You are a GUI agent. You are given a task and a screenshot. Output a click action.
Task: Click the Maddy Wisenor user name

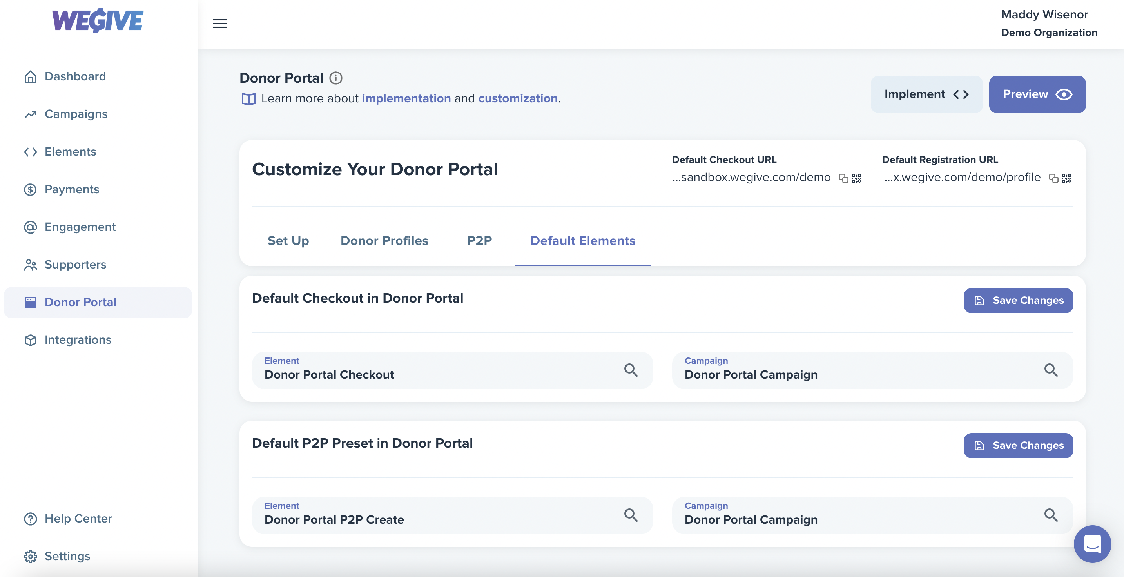(x=1044, y=15)
